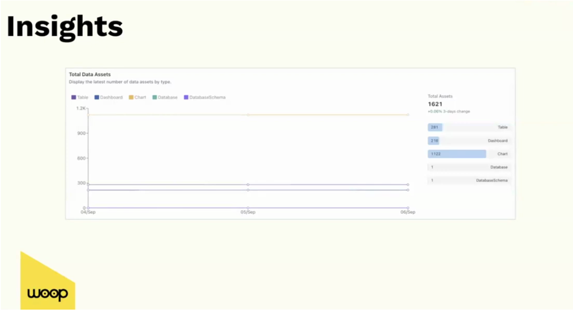The width and height of the screenshot is (573, 311).
Task: Click the Table legend color square
Action: click(74, 97)
